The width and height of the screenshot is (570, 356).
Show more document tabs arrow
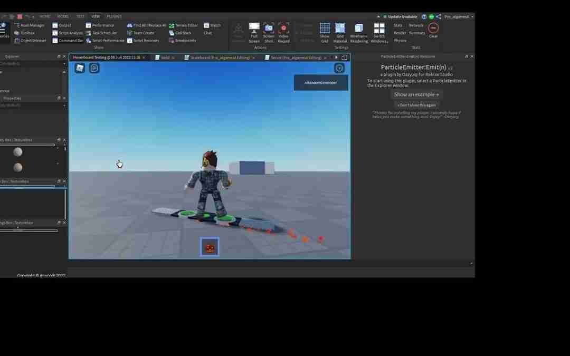pyautogui.click(x=336, y=57)
